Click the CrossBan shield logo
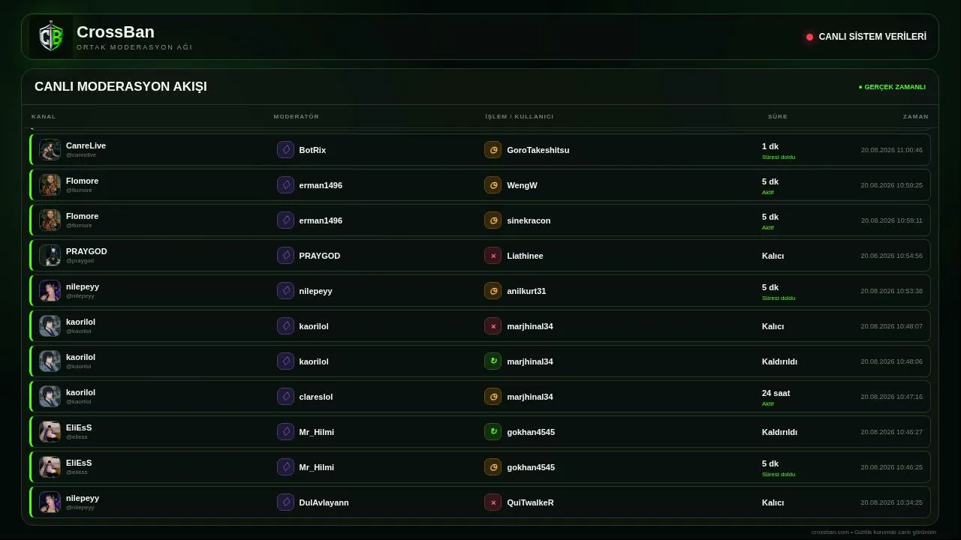The width and height of the screenshot is (961, 540). (x=51, y=37)
